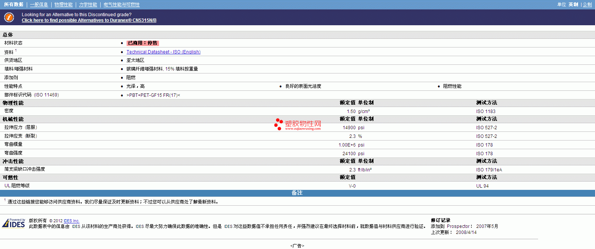Click the 冲击性能 section header
Screen dimensions: 595x249
pos(13,161)
